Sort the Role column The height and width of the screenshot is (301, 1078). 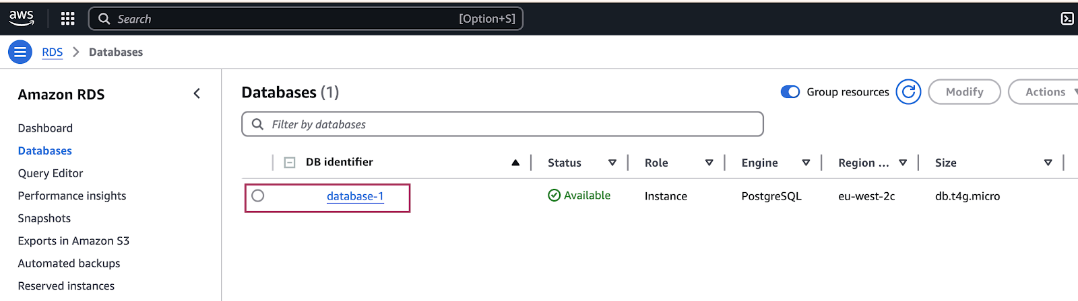(x=709, y=163)
